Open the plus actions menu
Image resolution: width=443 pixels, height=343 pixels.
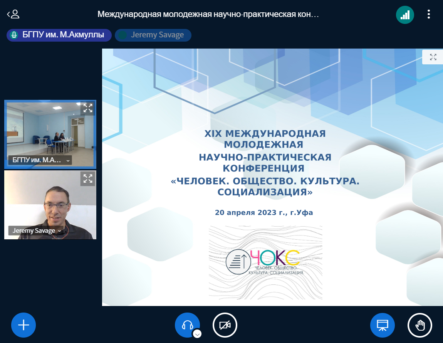click(23, 325)
